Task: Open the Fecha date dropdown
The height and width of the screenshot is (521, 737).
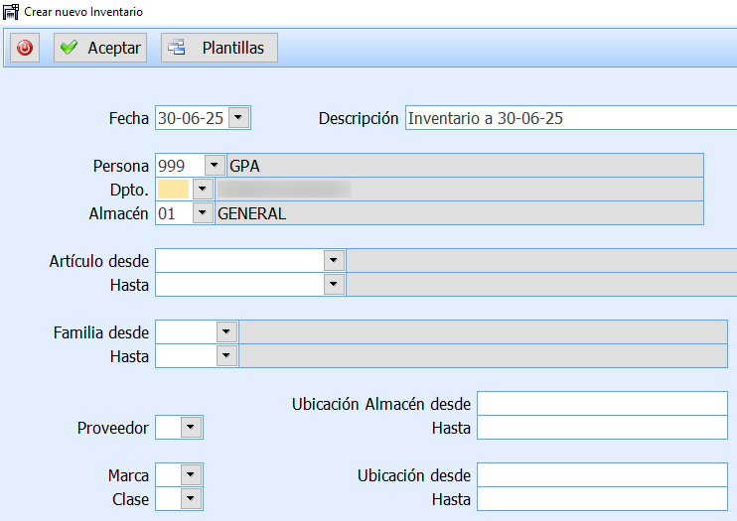Action: (238, 118)
